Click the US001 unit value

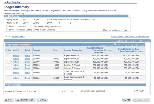point(26,23)
